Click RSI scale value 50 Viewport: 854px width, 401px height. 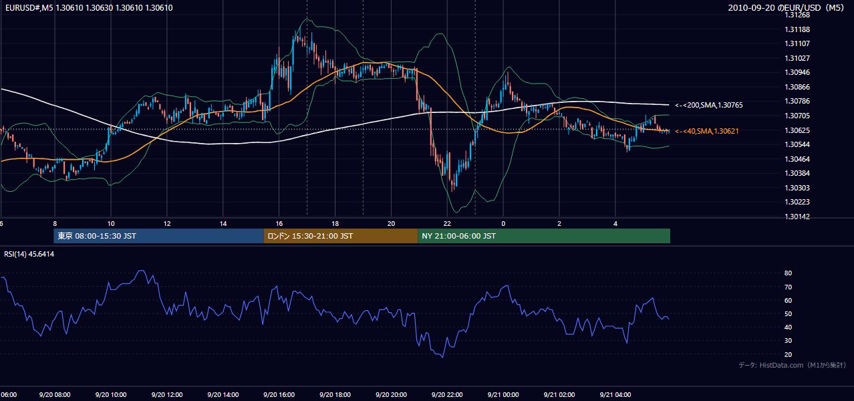click(x=789, y=313)
